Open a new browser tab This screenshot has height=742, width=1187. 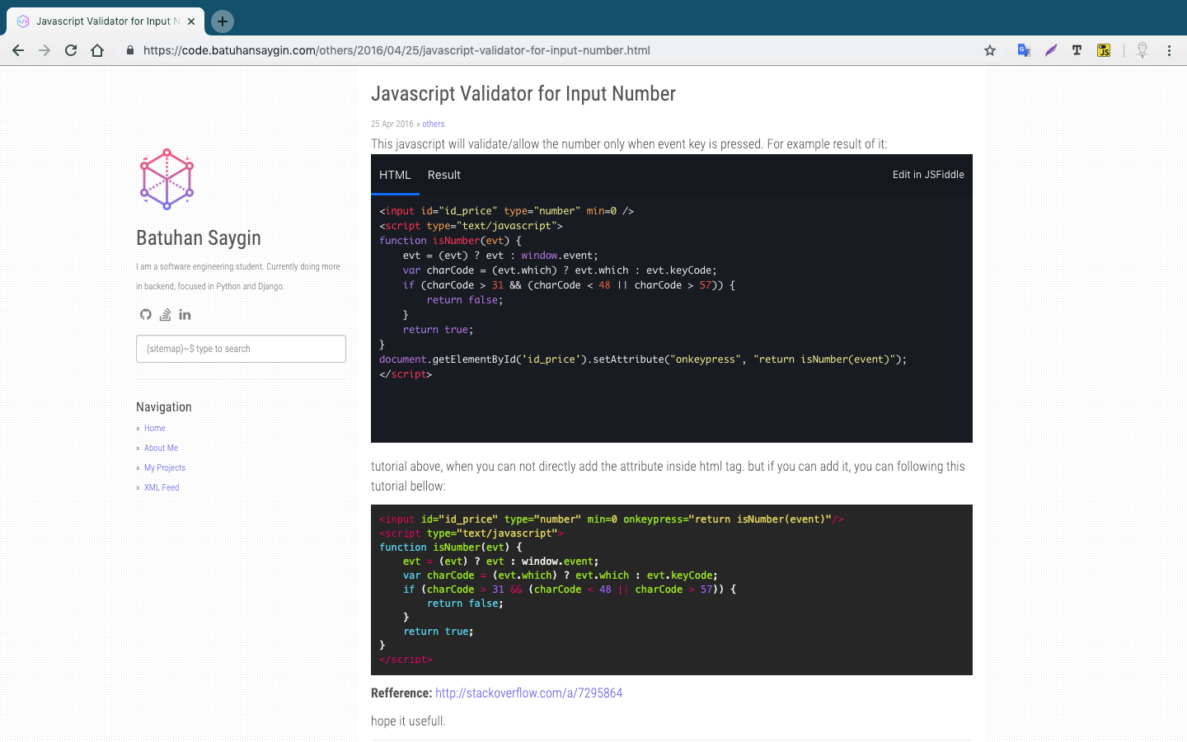(x=223, y=21)
